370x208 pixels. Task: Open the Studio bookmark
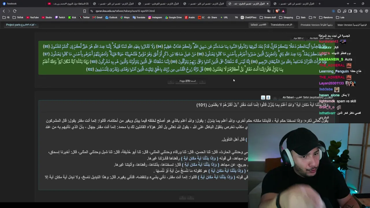[x=47, y=17]
